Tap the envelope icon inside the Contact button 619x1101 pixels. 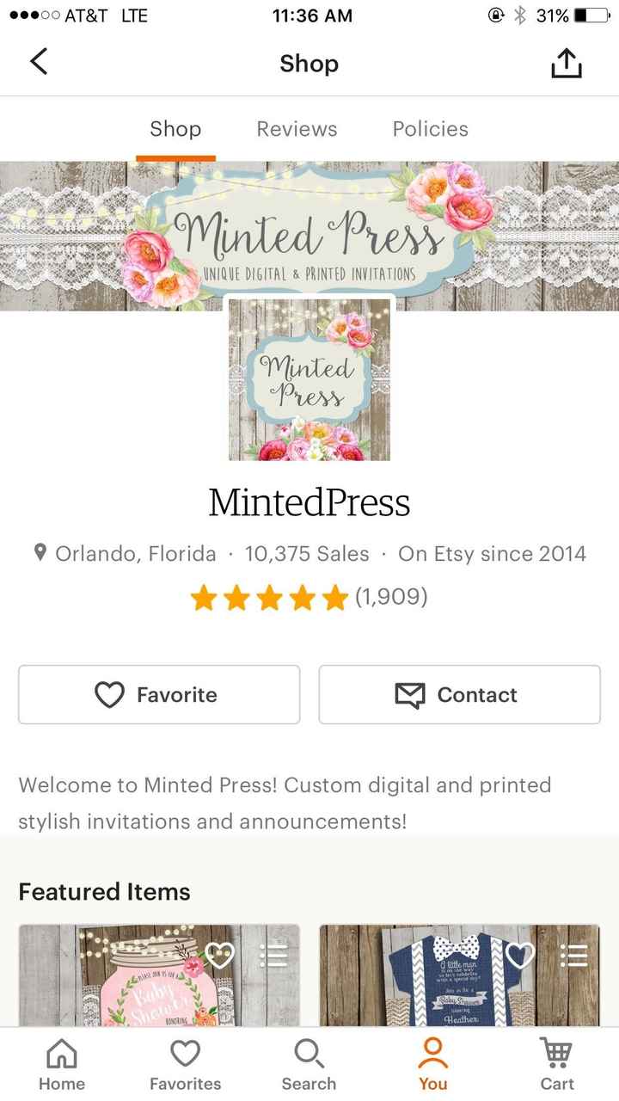coord(410,694)
